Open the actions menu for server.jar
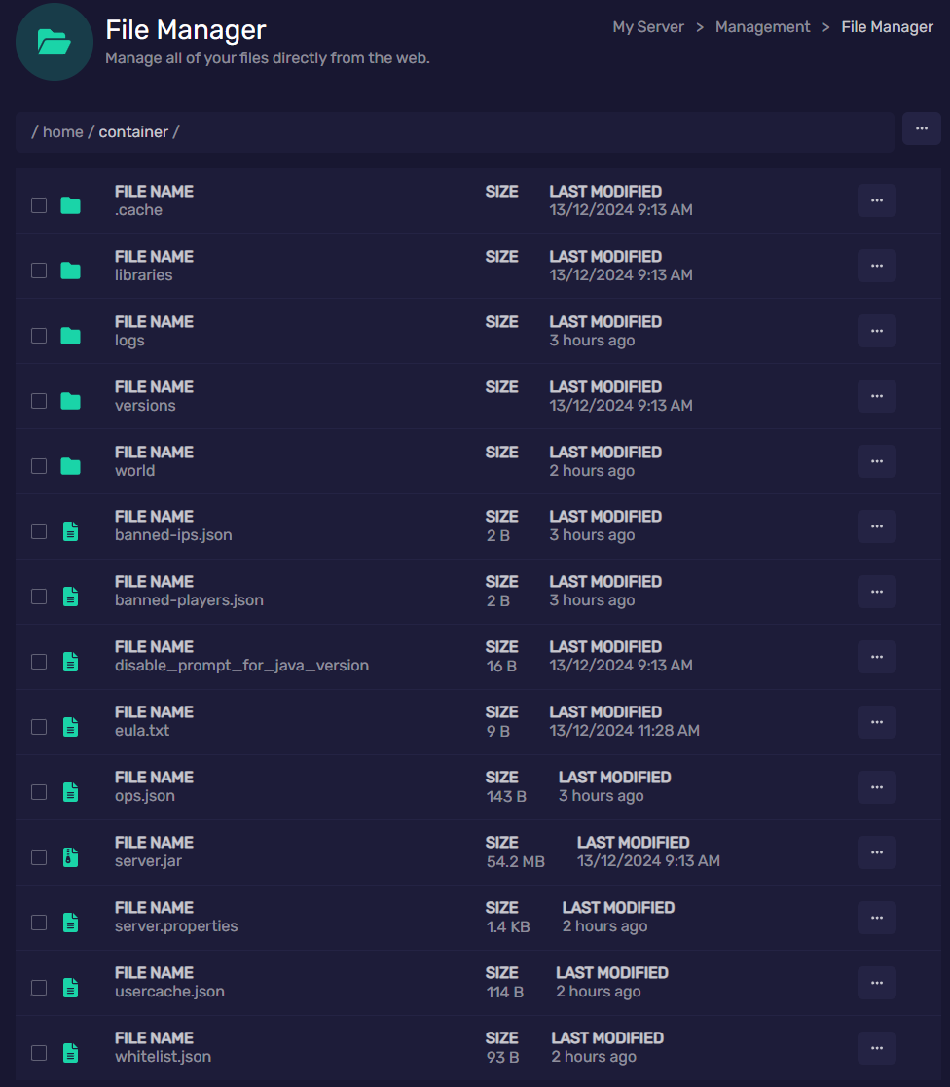950x1087 pixels. 876,852
